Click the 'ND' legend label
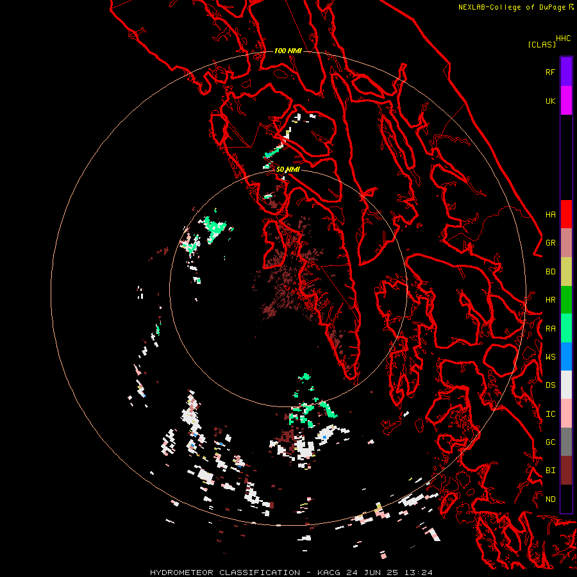Screen dimensions: 577x577 tap(550, 499)
